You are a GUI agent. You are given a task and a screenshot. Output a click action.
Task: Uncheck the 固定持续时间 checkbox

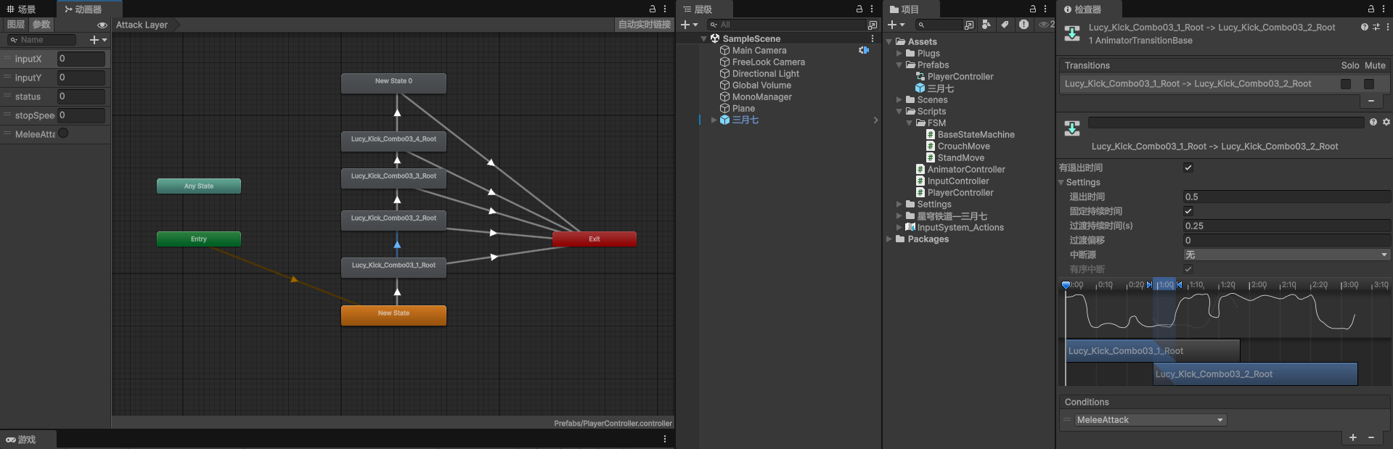(1188, 211)
